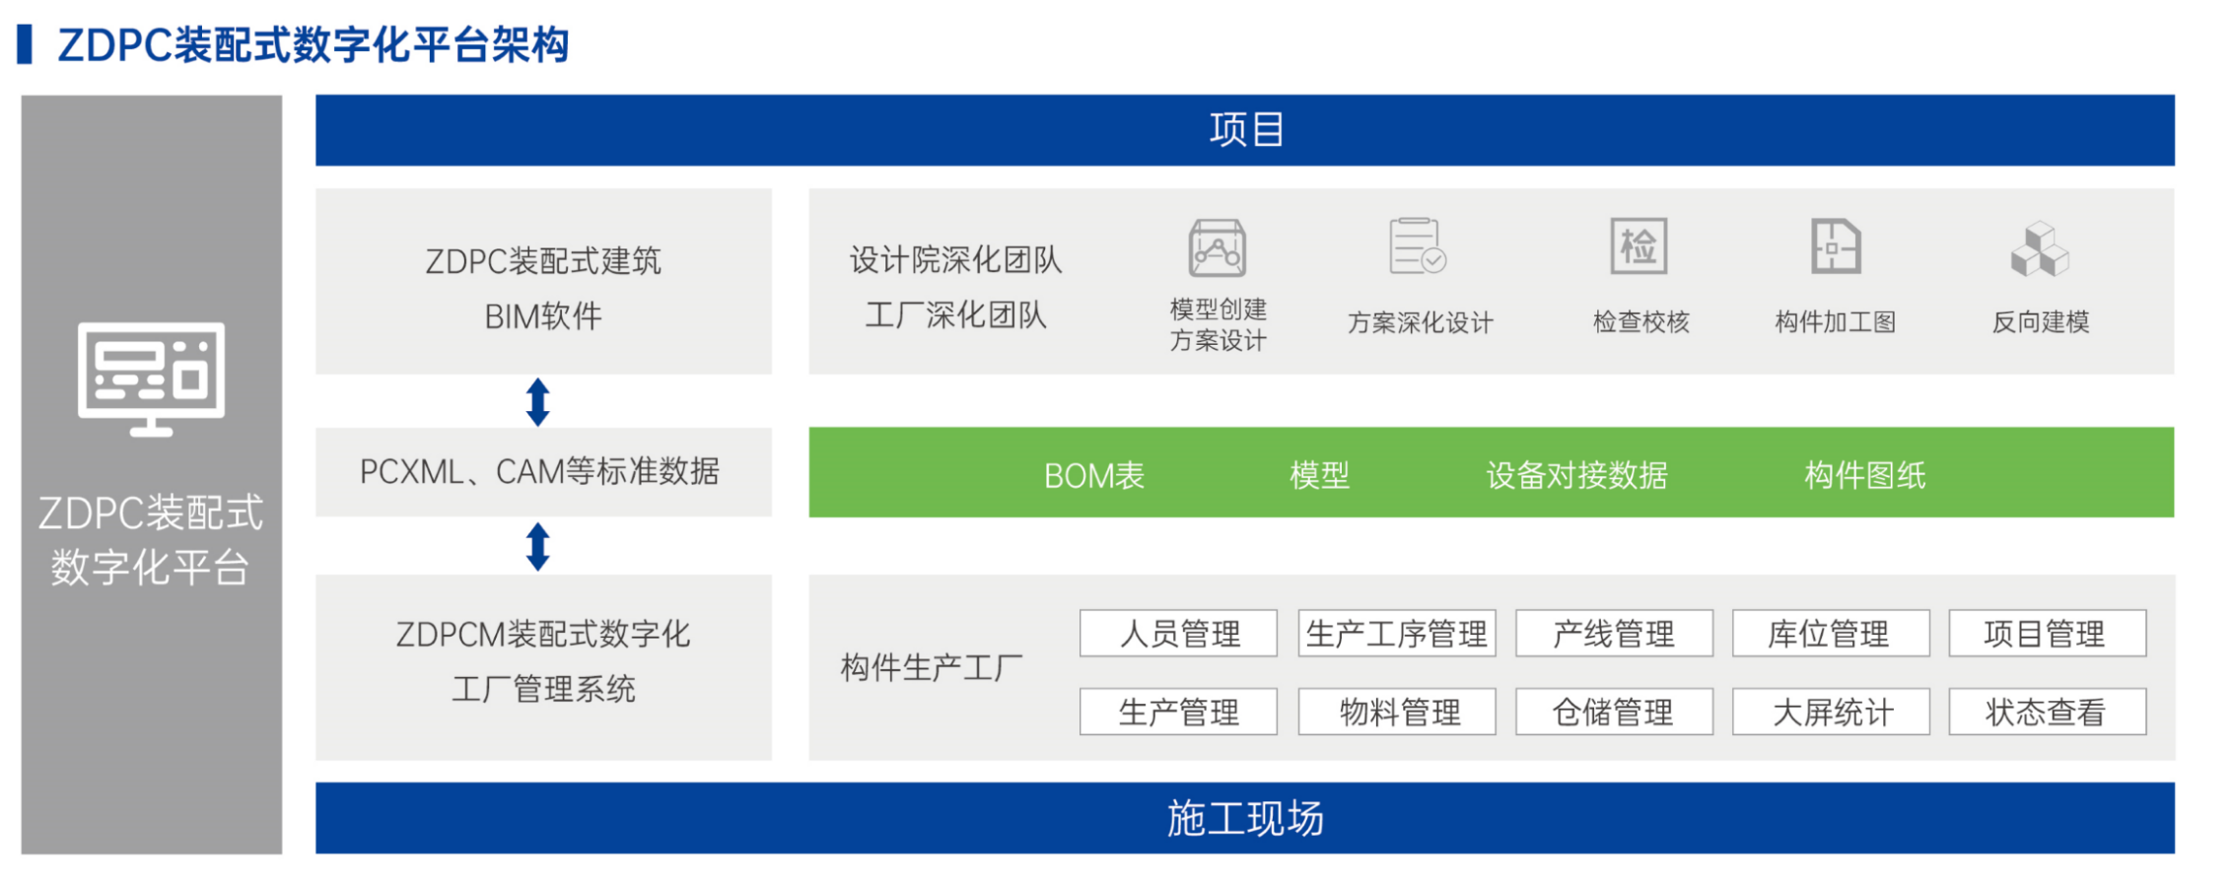Select the 物料管理 button
Image resolution: width=2233 pixels, height=887 pixels.
[x=1396, y=712]
